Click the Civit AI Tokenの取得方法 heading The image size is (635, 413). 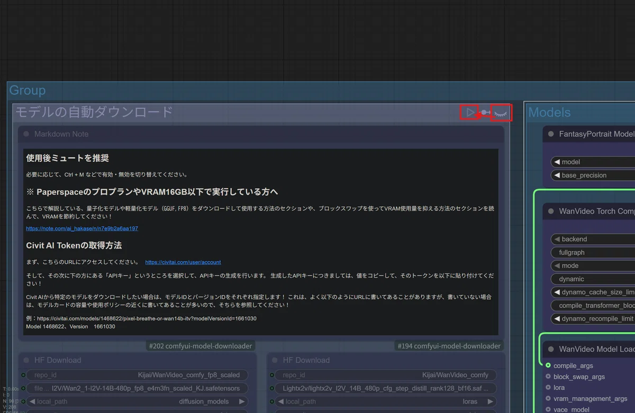click(x=74, y=245)
